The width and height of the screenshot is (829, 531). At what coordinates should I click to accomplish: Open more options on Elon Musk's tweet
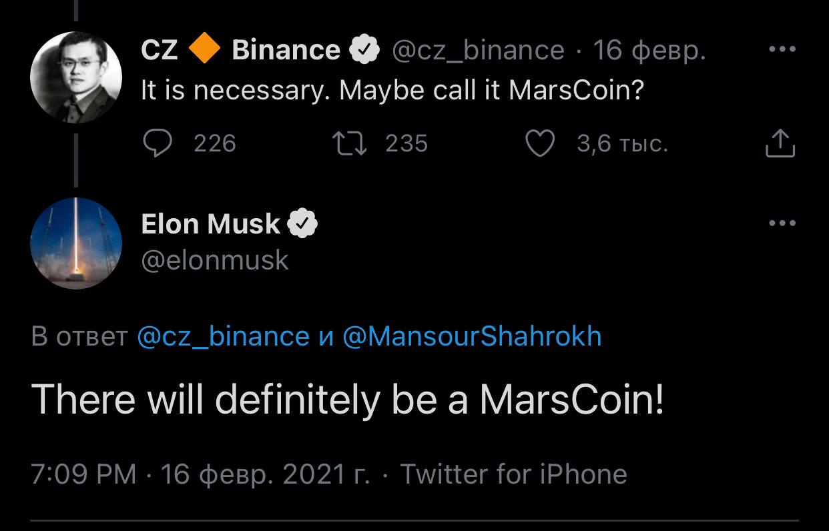coord(782,223)
